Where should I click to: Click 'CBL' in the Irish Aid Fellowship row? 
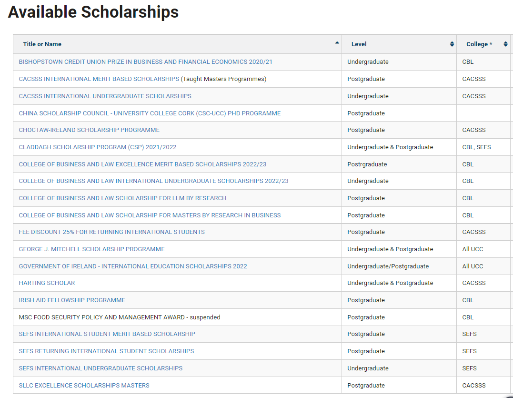pyautogui.click(x=468, y=300)
